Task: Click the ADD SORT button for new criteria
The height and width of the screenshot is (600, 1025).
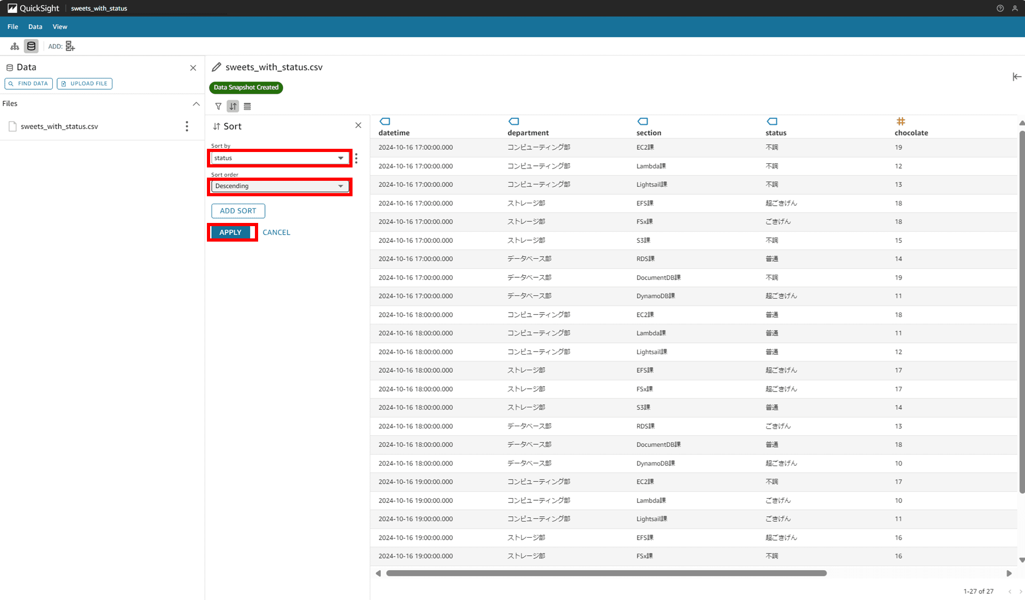Action: pos(238,211)
